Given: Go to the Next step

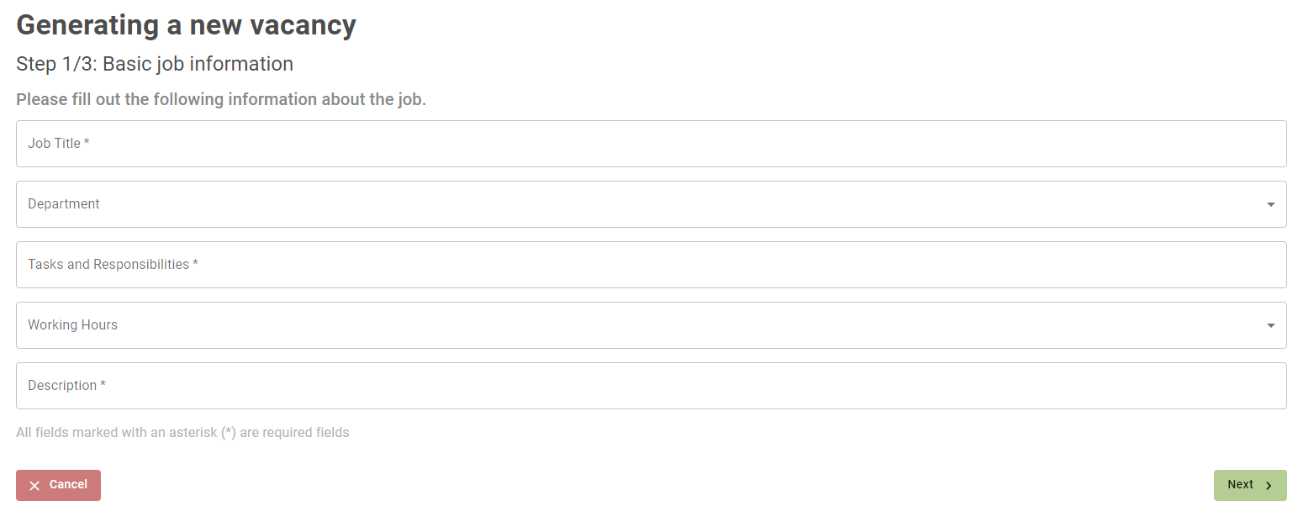Looking at the screenshot, I should coord(1250,485).
